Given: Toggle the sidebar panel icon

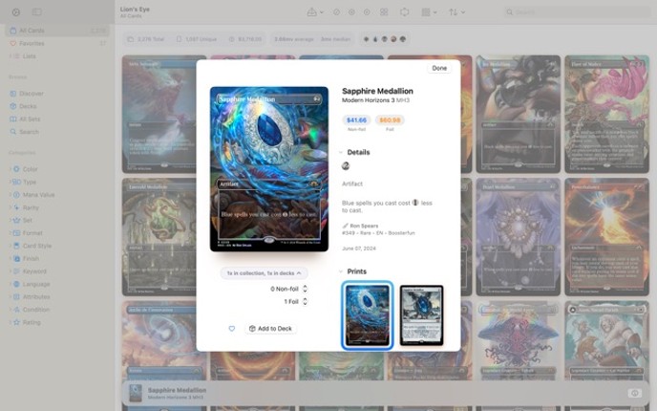Looking at the screenshot, I should coord(37,12).
